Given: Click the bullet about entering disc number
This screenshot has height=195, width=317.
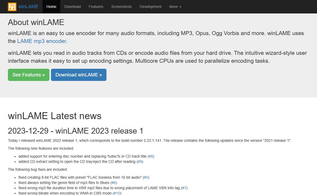Looking at the screenshot, I should click(86, 156).
